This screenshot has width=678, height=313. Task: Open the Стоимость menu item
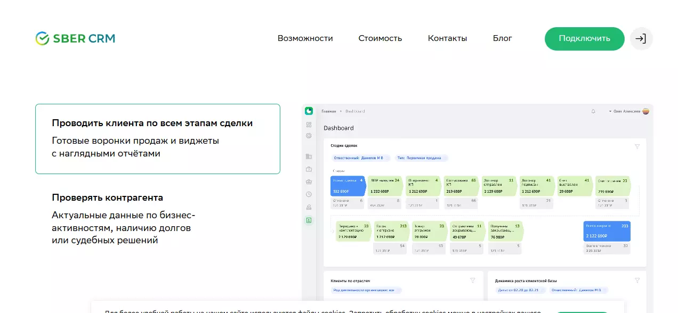(x=380, y=38)
